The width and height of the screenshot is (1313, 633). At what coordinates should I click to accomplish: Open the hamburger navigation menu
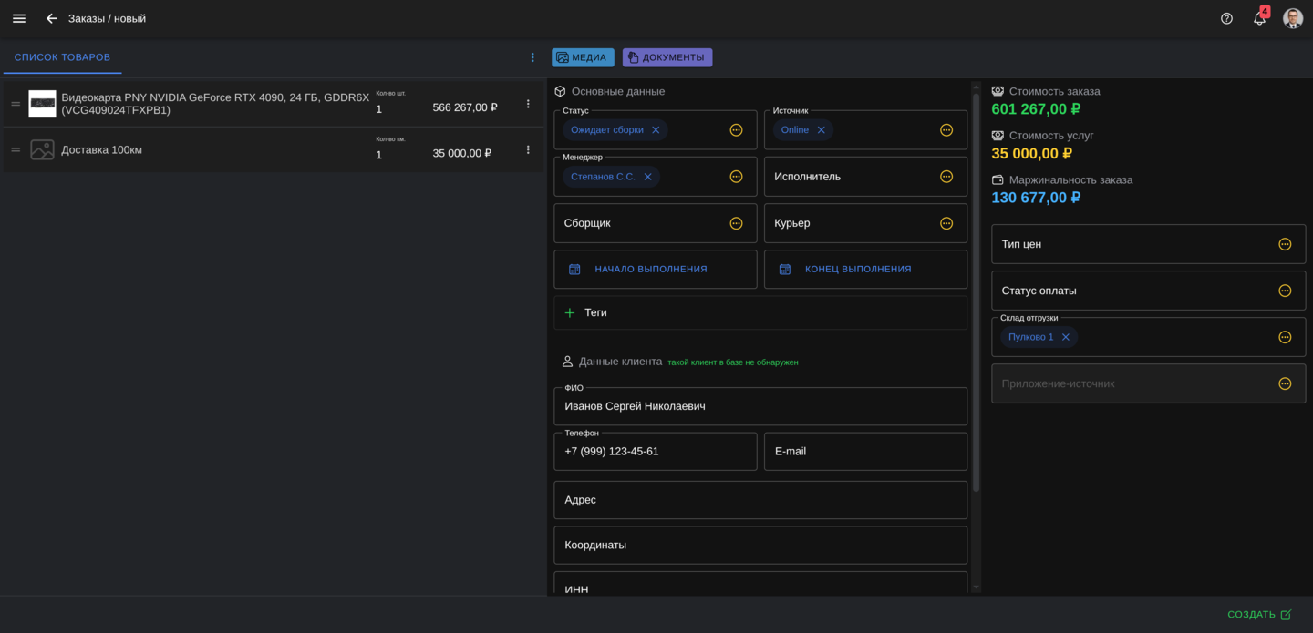pyautogui.click(x=19, y=18)
